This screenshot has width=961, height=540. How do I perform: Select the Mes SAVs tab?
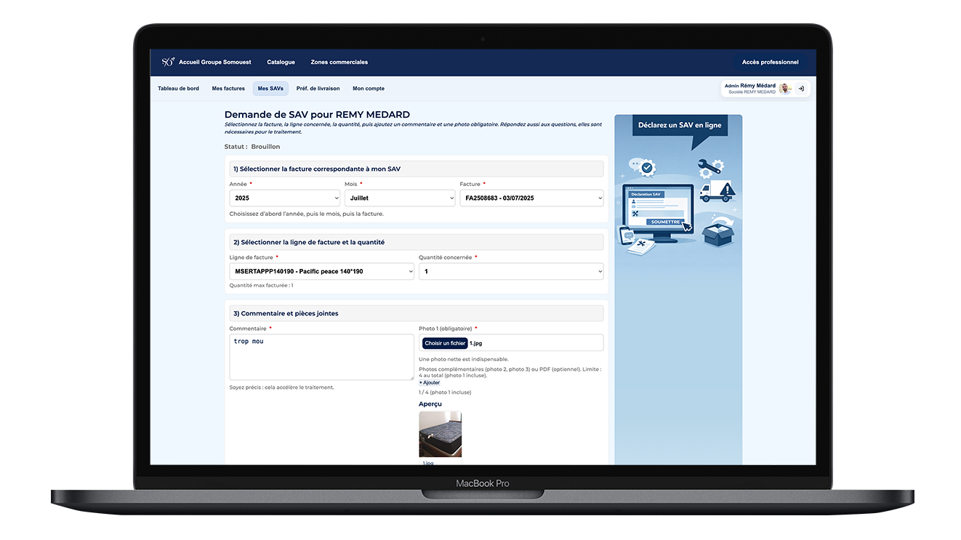[270, 89]
